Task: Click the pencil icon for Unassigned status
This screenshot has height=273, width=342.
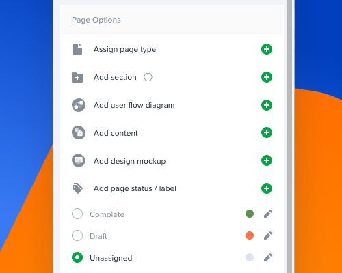Action: tap(268, 257)
